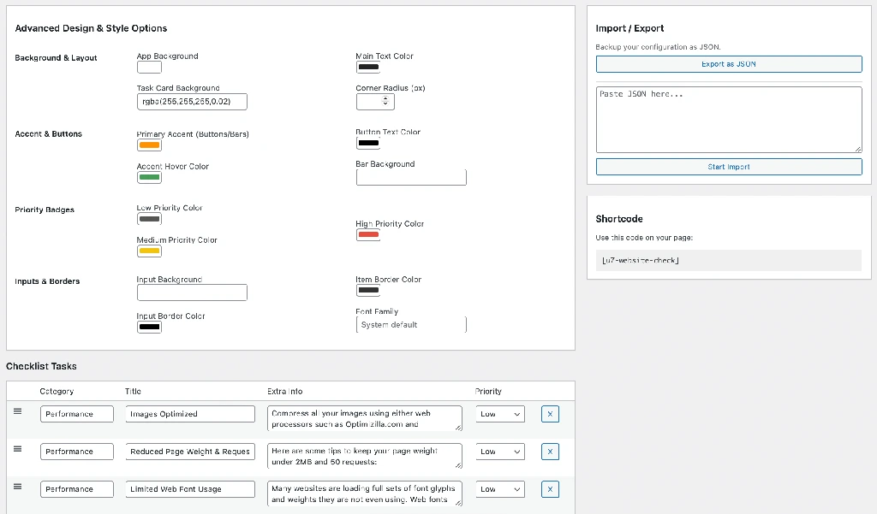The image size is (877, 514).
Task: Click the Paste JSON here text area
Action: (728, 119)
